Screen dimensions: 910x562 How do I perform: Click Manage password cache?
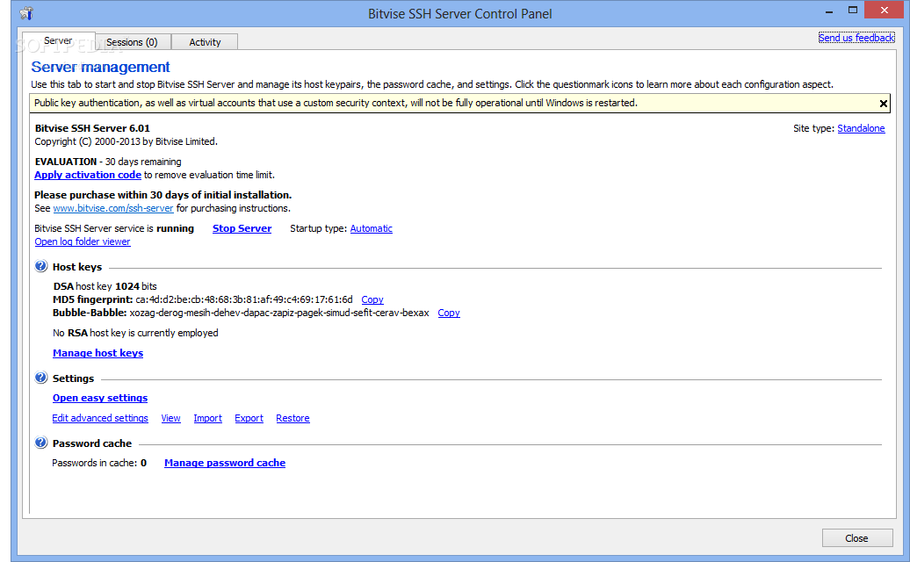(x=225, y=463)
